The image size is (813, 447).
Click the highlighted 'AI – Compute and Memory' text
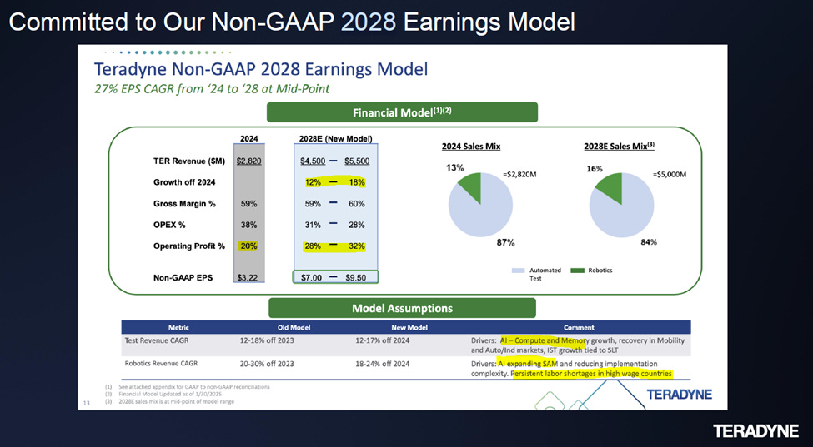point(544,341)
